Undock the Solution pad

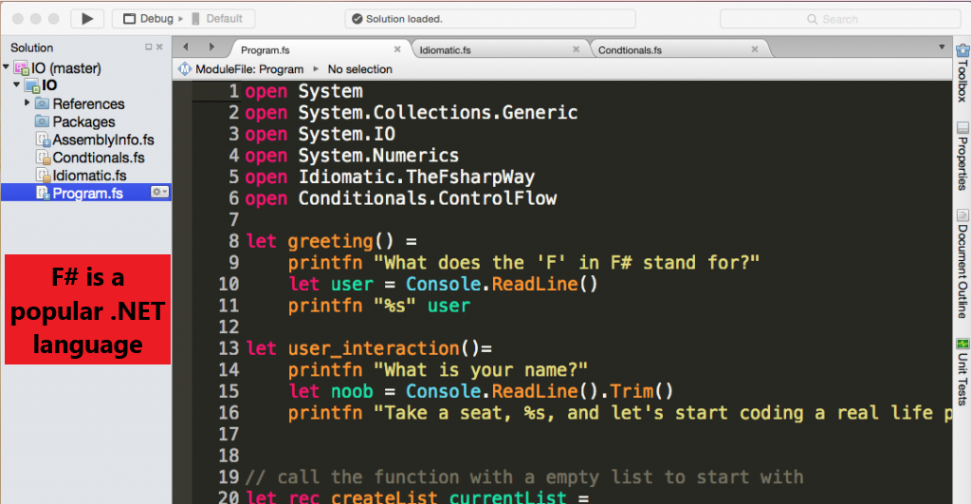[x=148, y=47]
